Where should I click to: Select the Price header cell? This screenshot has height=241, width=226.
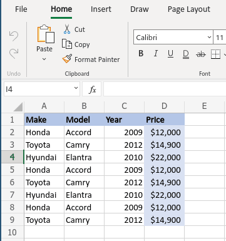coord(164,120)
